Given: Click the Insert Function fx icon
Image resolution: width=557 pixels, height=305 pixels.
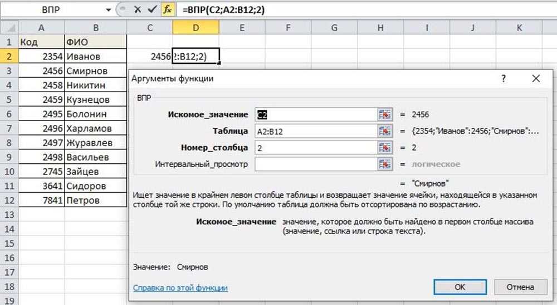Looking at the screenshot, I should (167, 9).
